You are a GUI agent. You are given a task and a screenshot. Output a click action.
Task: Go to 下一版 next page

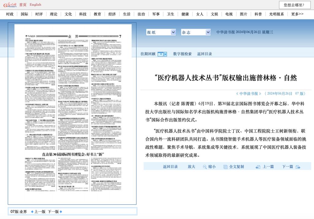pos(53,212)
